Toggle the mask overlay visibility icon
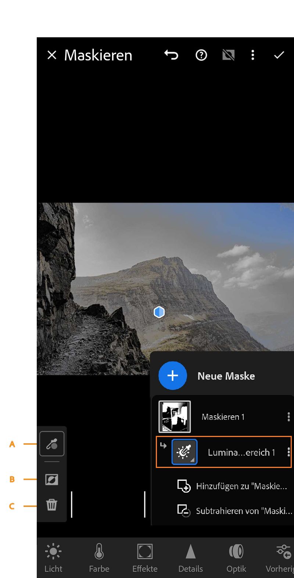 pos(228,55)
